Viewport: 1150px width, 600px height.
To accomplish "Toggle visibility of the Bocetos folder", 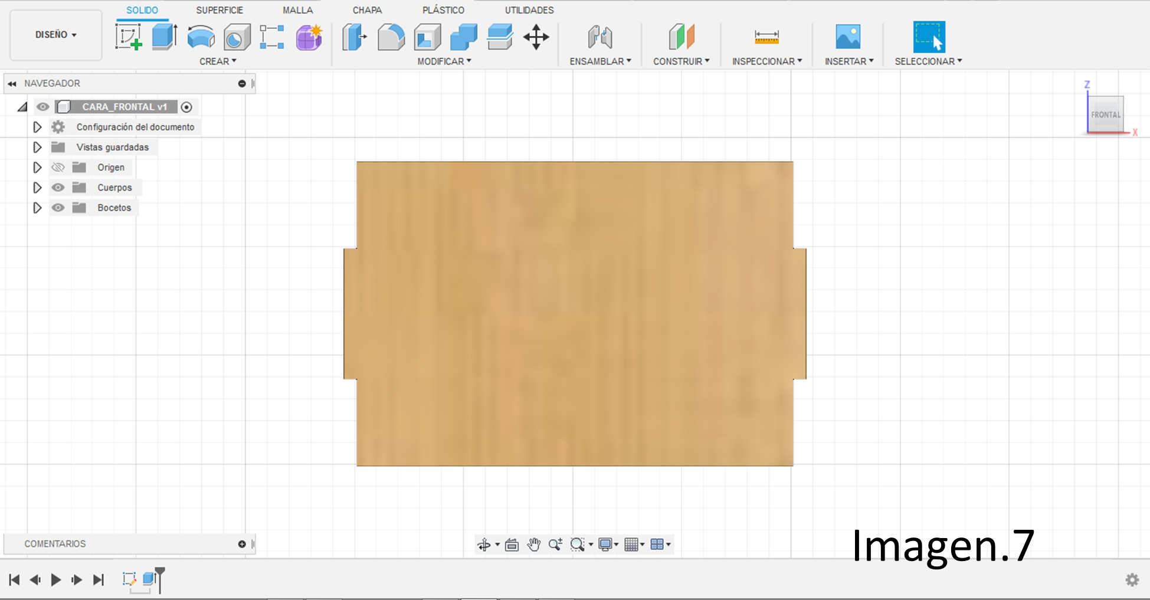I will tap(58, 208).
